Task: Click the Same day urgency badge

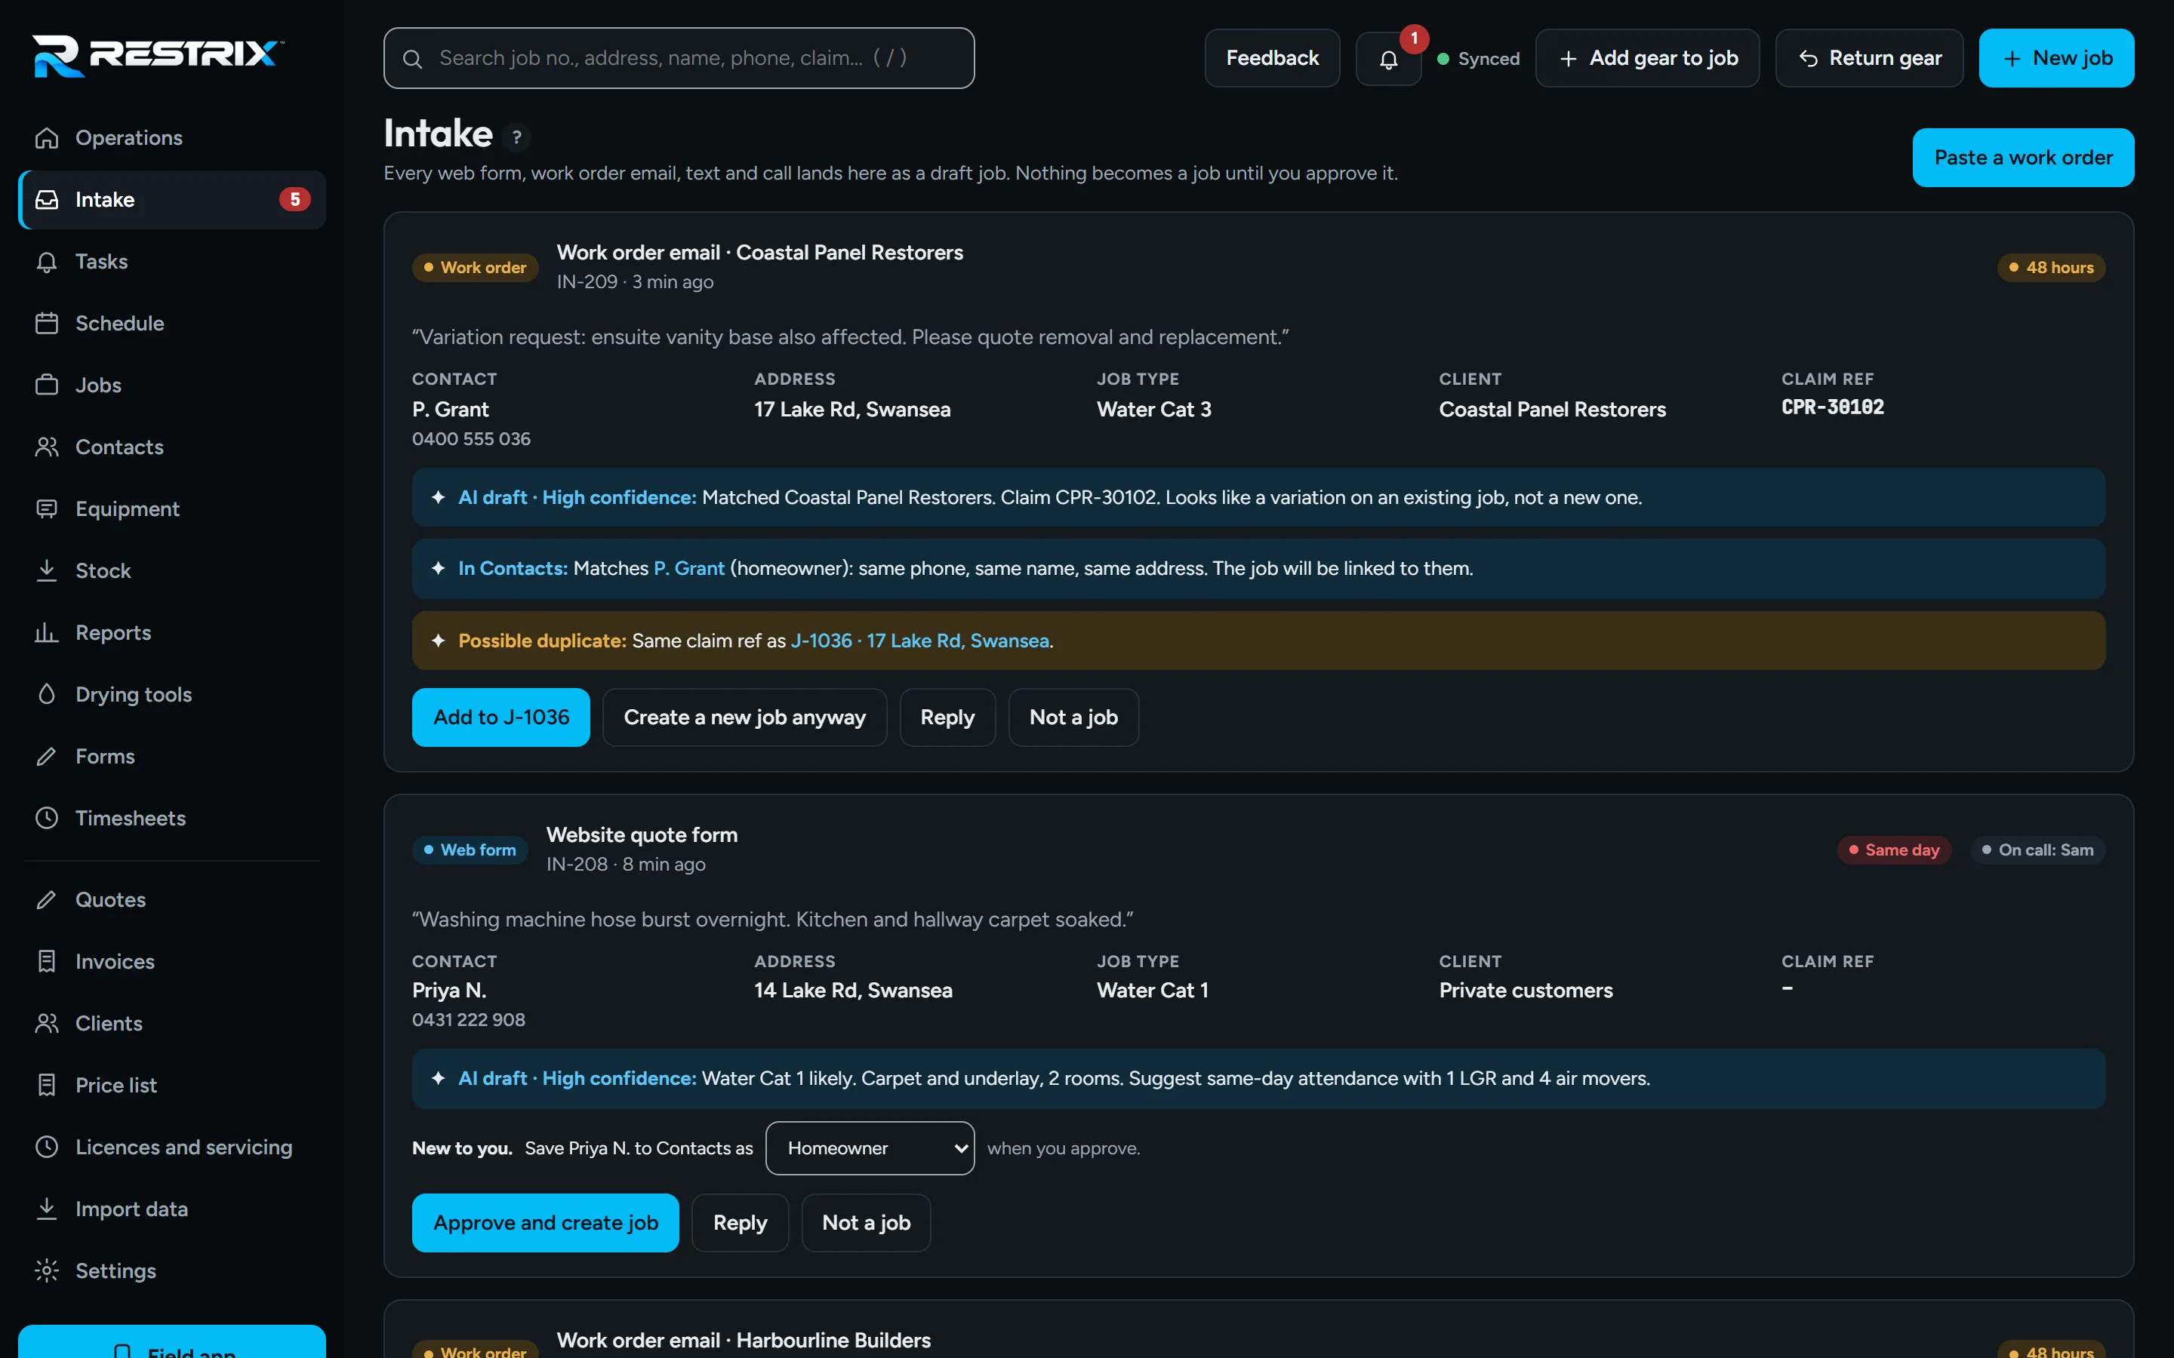Action: [1894, 850]
